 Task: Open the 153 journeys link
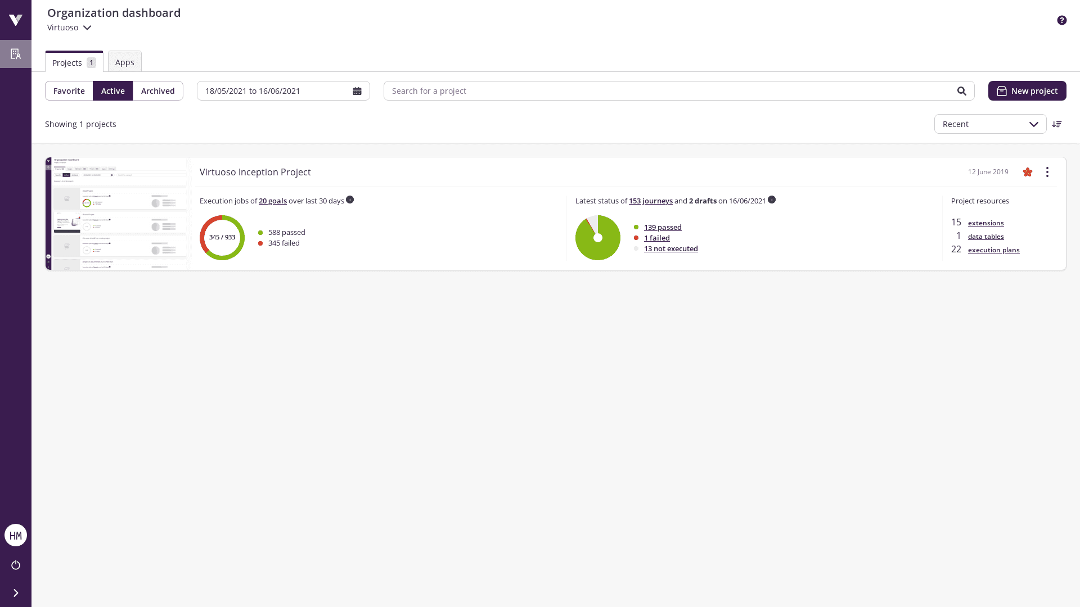click(650, 201)
